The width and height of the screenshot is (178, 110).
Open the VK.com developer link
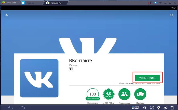coord(74,65)
